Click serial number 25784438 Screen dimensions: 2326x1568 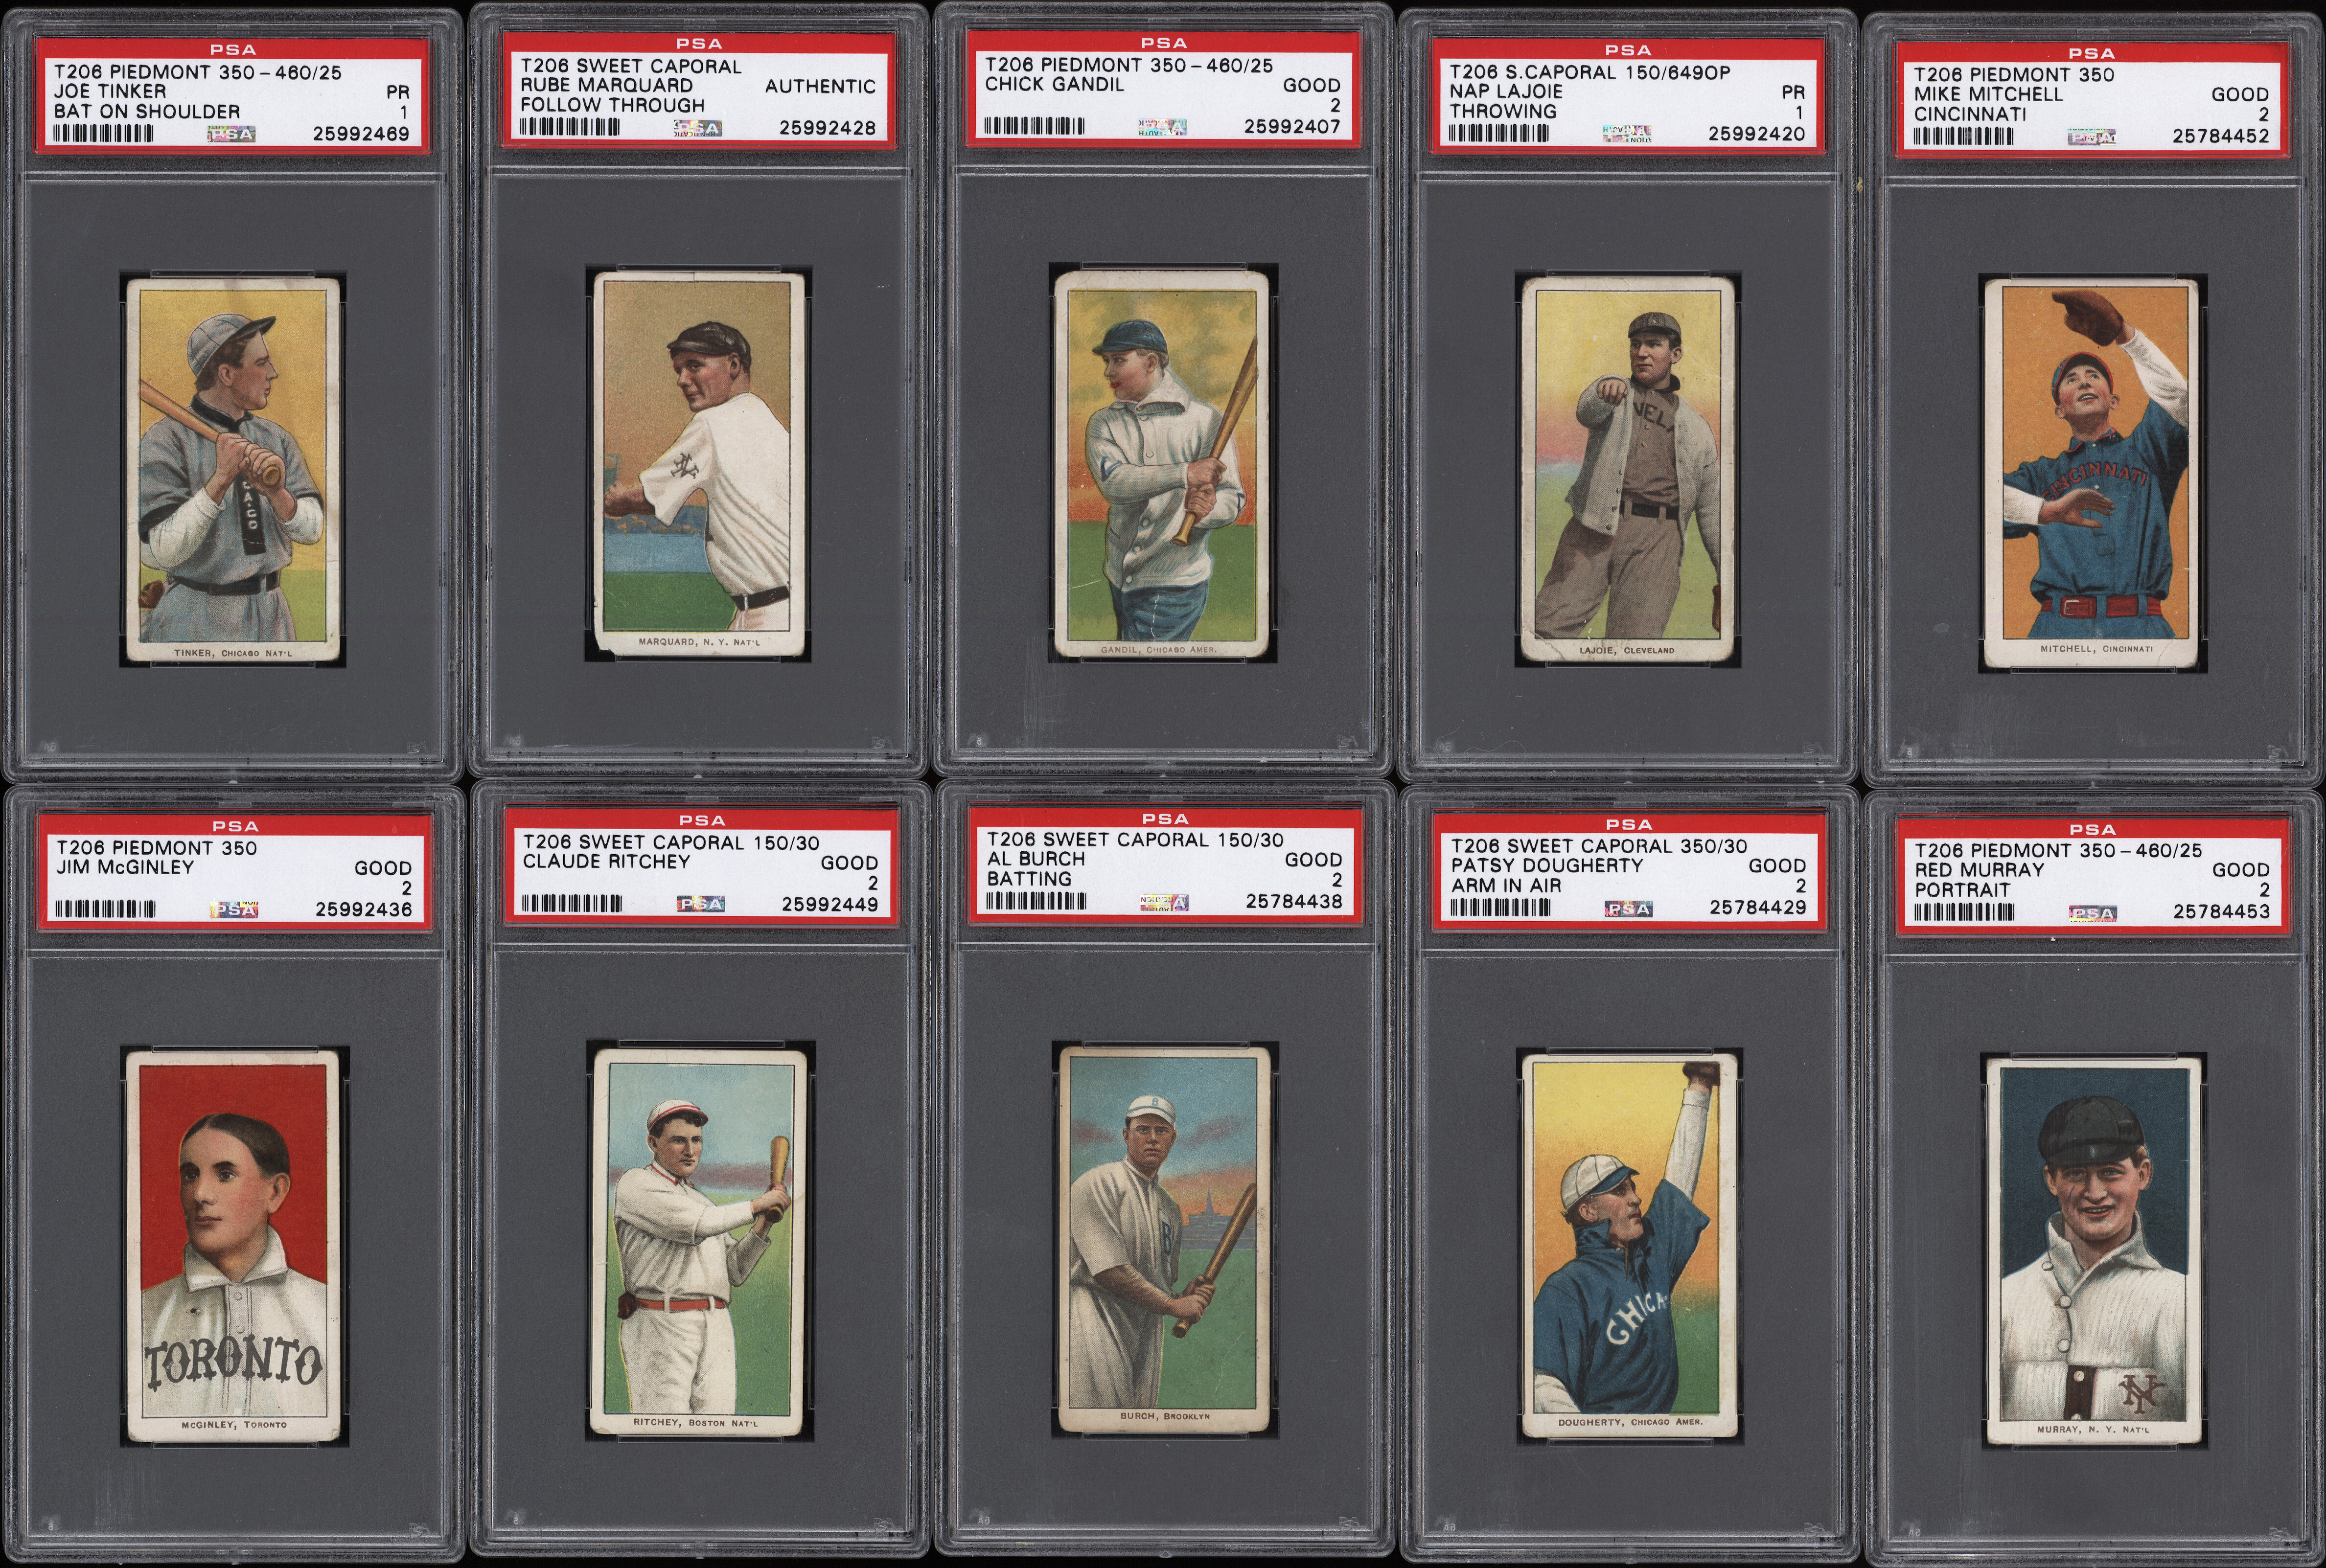(1294, 902)
